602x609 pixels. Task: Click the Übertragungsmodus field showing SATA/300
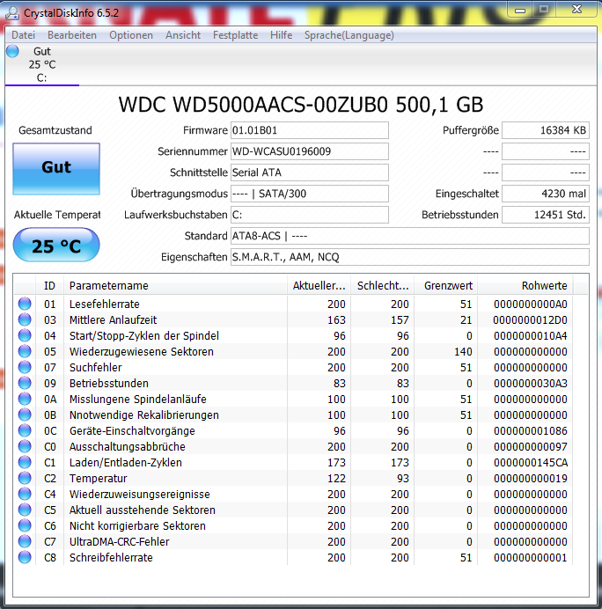coord(310,194)
